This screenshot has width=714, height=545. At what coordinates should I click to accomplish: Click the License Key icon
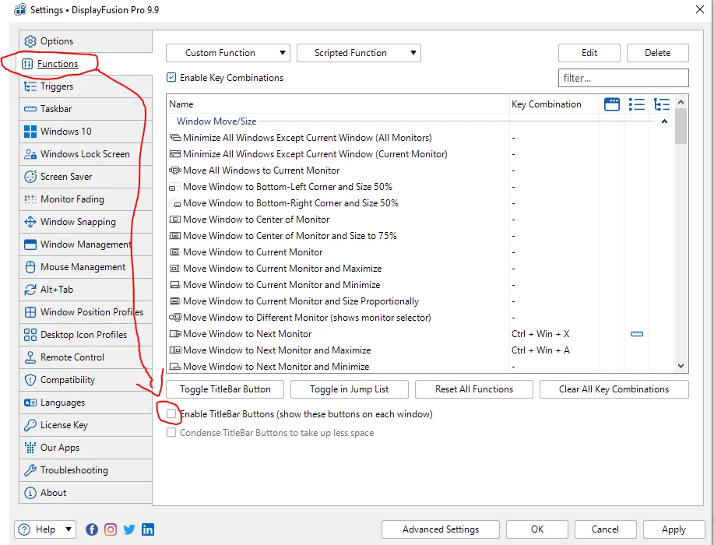(x=30, y=425)
